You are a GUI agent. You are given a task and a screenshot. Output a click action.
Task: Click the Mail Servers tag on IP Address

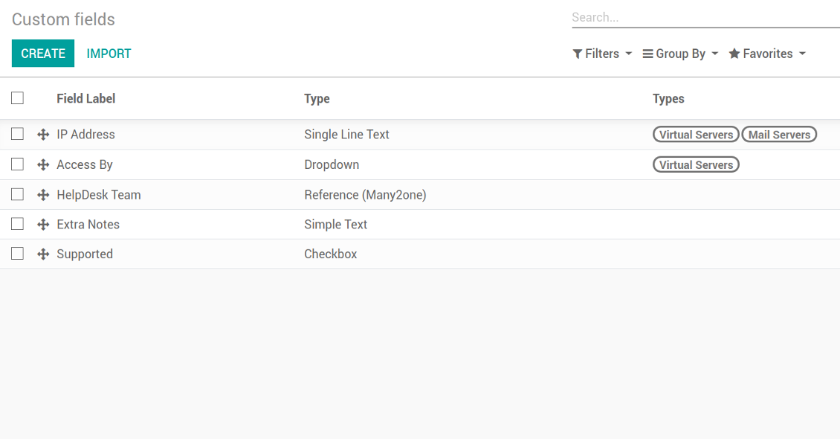tap(779, 135)
